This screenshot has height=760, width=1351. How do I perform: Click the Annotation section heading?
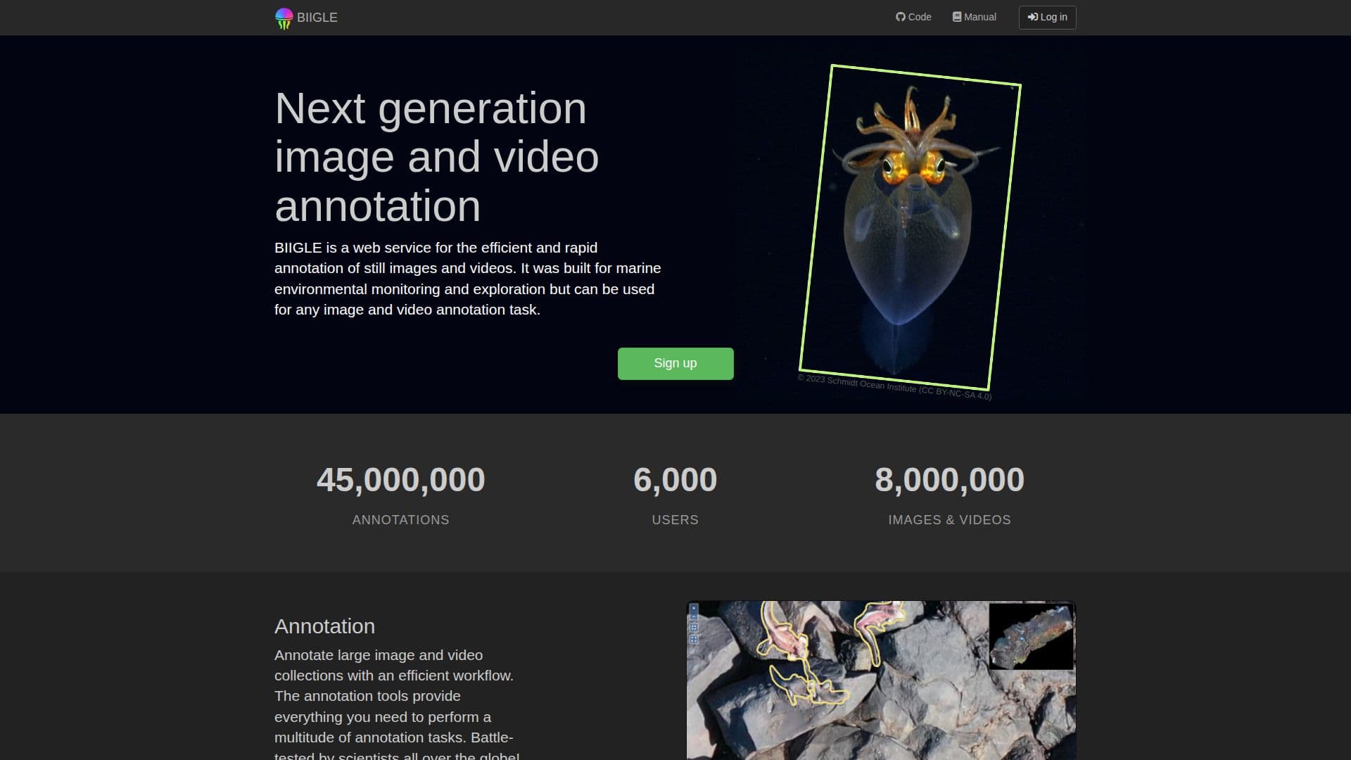point(324,626)
